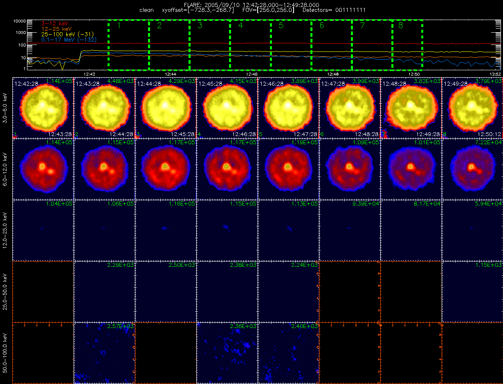Click the 12:42:28 start time stamp
The height and width of the screenshot is (384, 503).
pos(25,83)
